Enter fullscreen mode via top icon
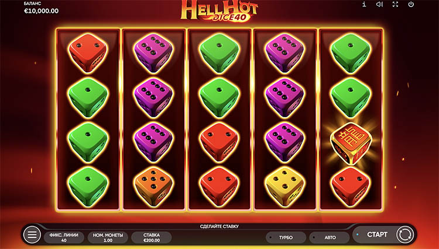 pos(395,4)
